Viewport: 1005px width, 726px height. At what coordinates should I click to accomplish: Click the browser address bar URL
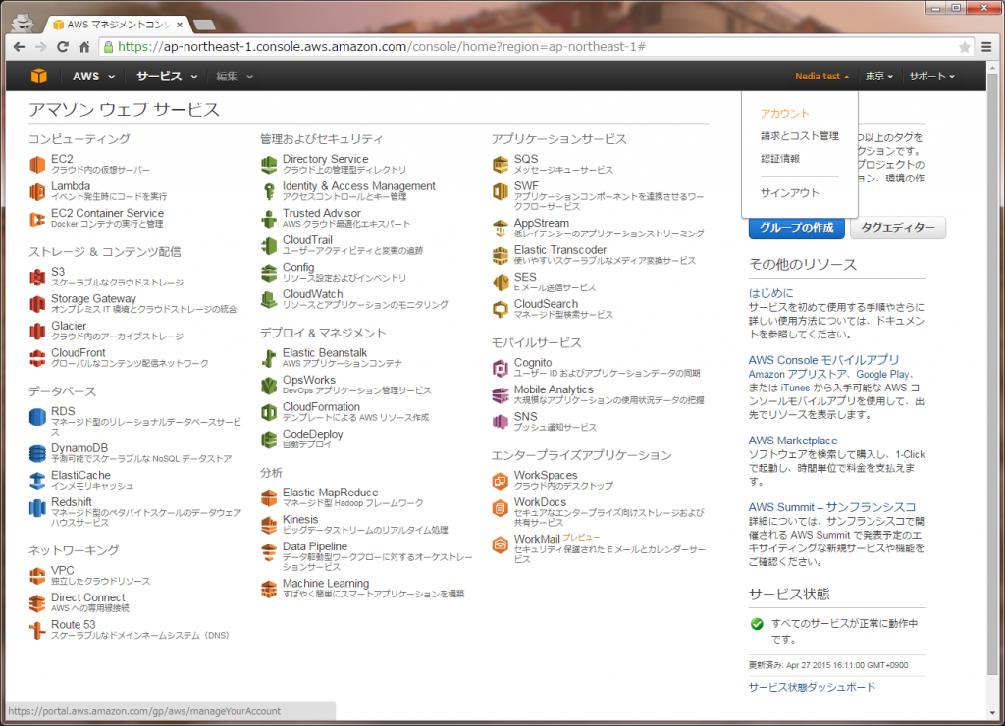[x=382, y=47]
